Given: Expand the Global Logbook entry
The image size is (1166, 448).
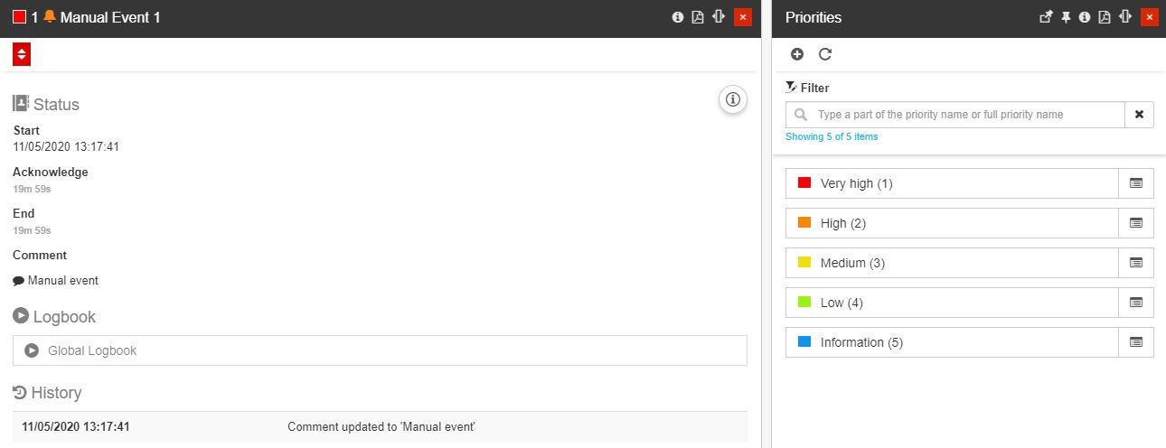Looking at the screenshot, I should tap(380, 350).
